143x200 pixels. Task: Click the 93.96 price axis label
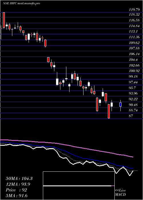(133, 93)
